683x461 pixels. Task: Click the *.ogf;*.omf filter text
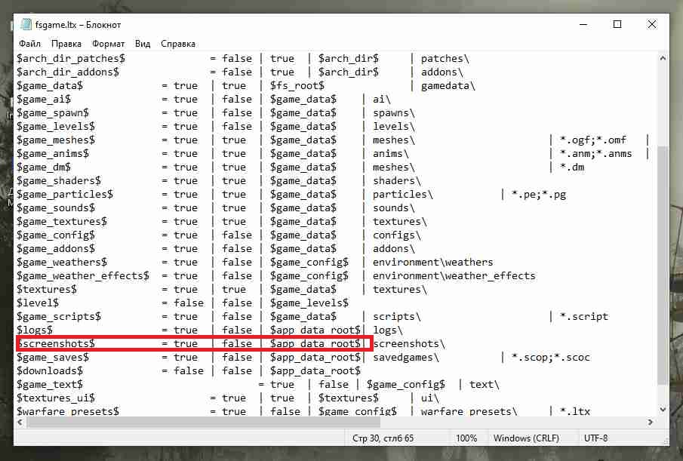(593, 140)
